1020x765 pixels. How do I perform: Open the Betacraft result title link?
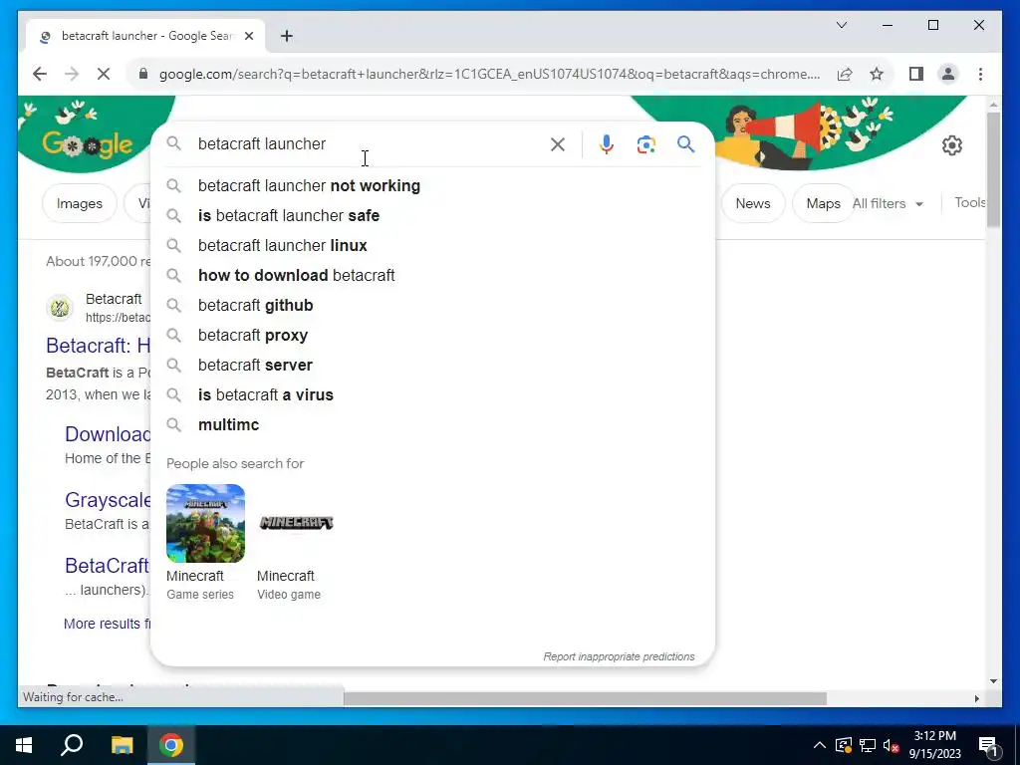click(98, 346)
